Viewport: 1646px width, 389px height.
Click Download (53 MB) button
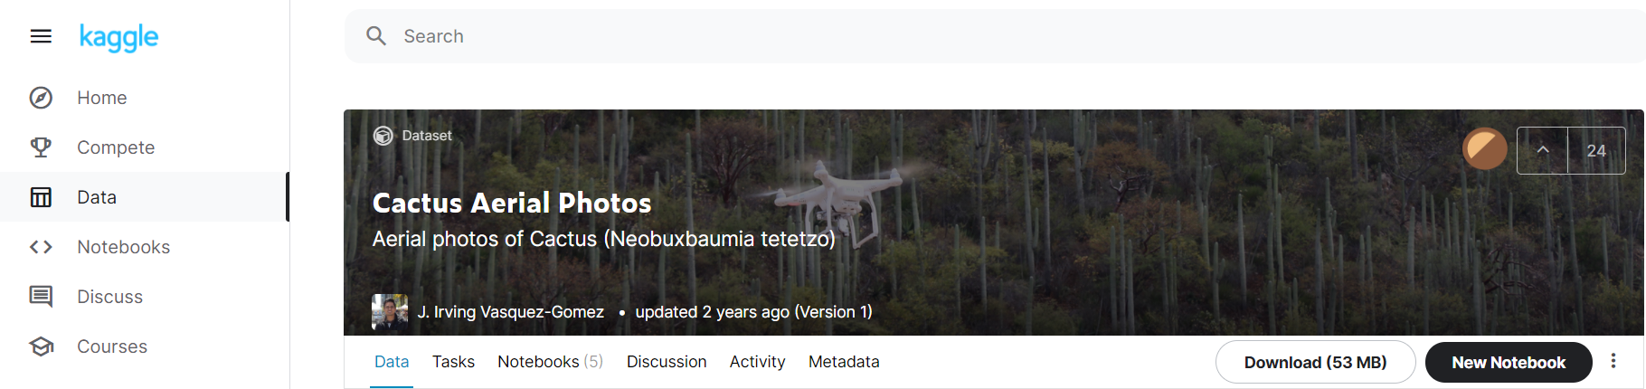click(x=1315, y=363)
